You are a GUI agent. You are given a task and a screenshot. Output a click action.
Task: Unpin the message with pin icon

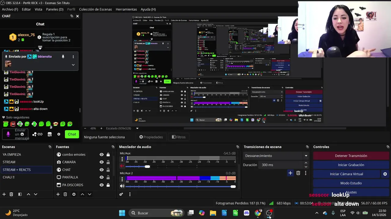[x=63, y=57]
